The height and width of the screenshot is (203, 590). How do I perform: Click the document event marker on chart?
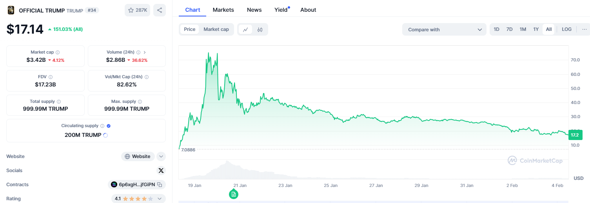coord(234,194)
